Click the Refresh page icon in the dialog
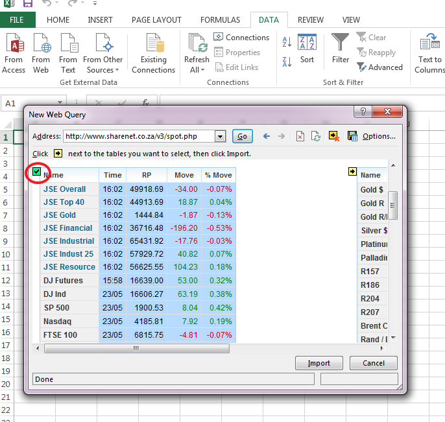Screen dimensions: 445x422 pos(315,136)
